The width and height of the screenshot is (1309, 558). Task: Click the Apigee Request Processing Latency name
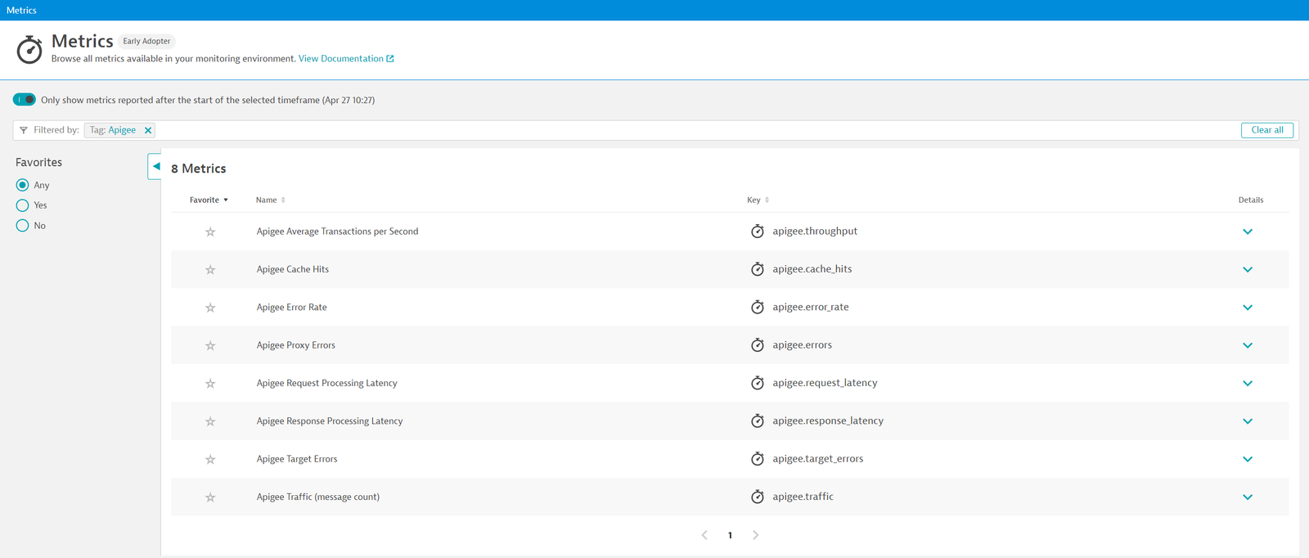[326, 383]
